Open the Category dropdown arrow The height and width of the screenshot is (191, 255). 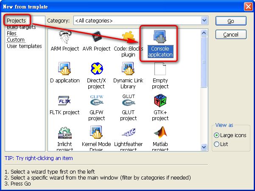204,20
